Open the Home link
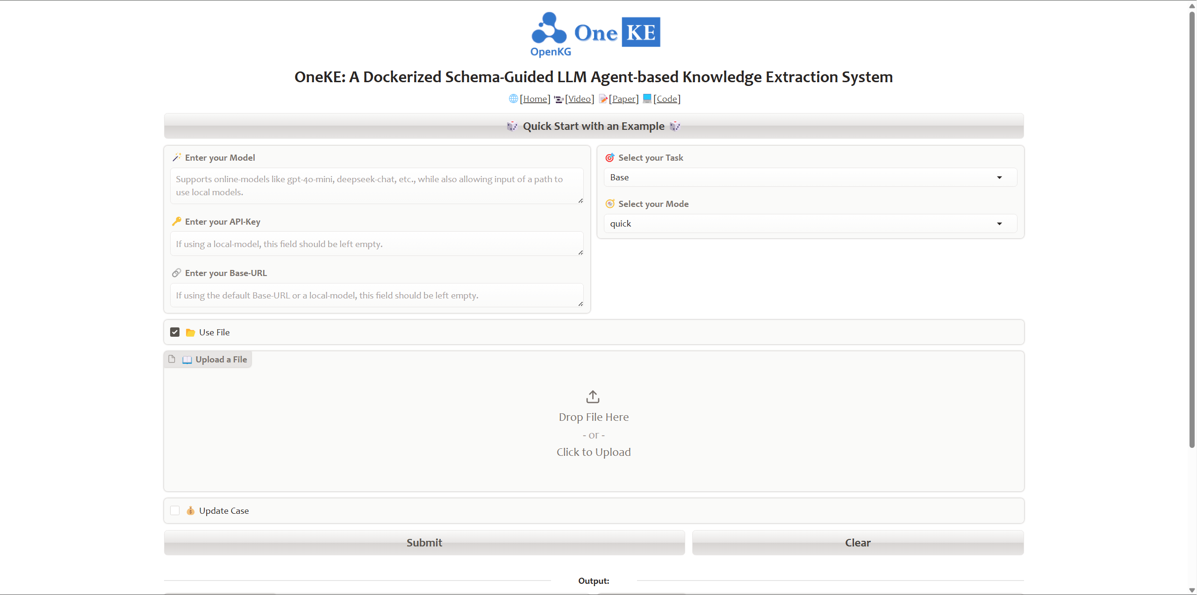The height and width of the screenshot is (595, 1197). pos(535,99)
